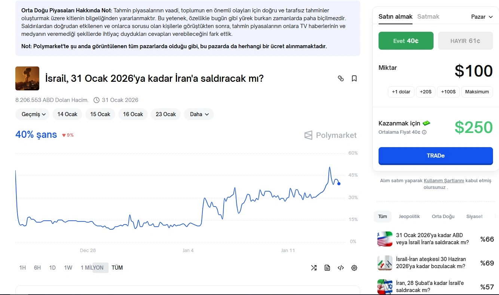
Task: Open the Kullanım Şartlarını link
Action: 444,181
